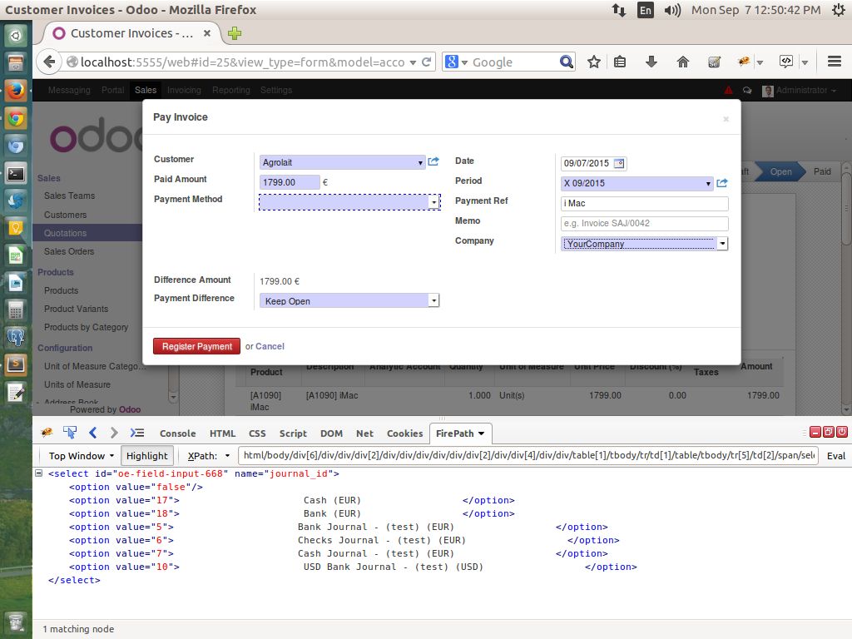Expand the FirePath tab dropdown arrow

482,433
